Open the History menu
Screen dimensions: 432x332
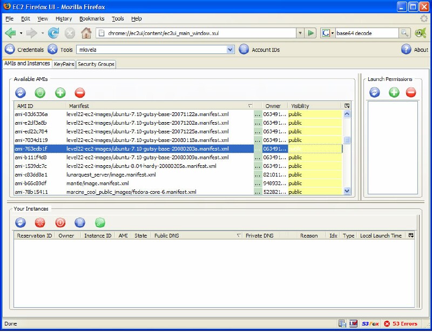(x=64, y=19)
